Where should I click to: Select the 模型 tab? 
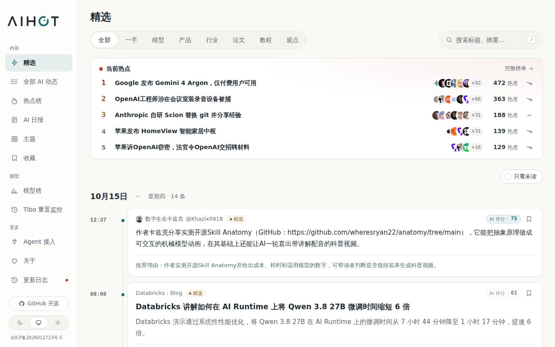tap(158, 40)
